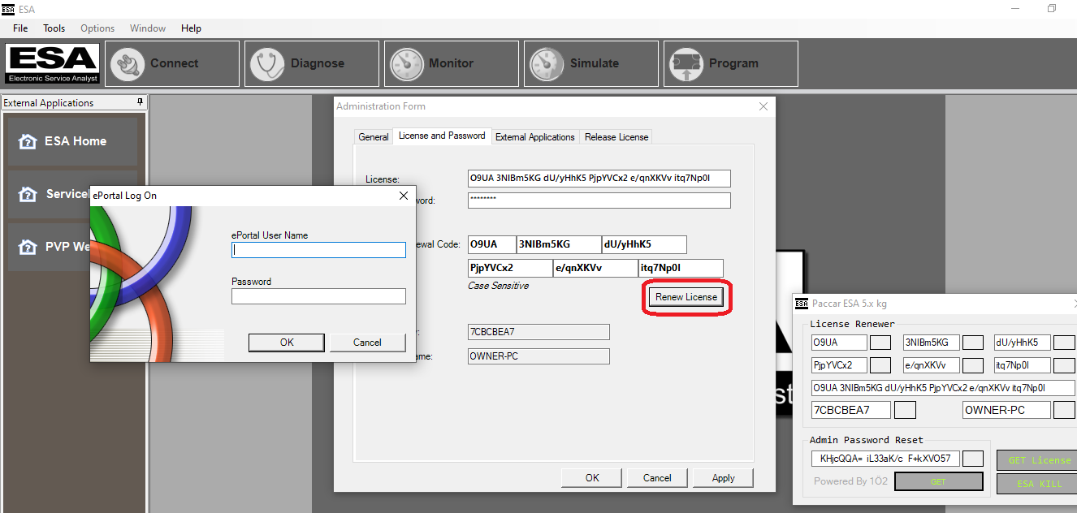Click renewal code box PjpYVCx2 in Administration Form

click(x=510, y=268)
